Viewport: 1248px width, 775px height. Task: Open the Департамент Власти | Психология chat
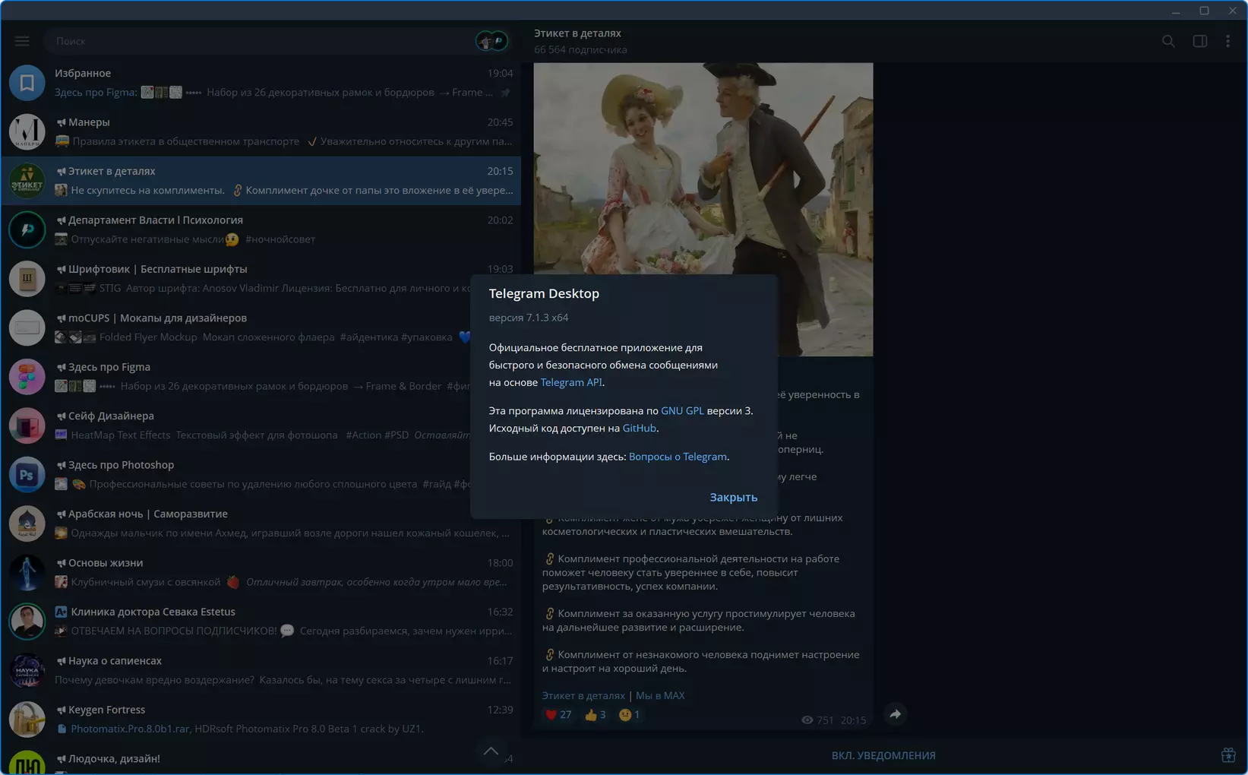click(261, 229)
